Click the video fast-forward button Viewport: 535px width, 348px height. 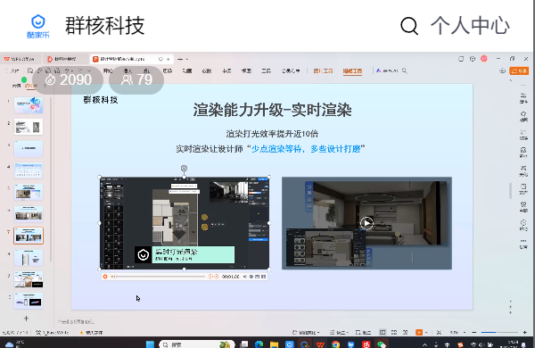click(217, 277)
